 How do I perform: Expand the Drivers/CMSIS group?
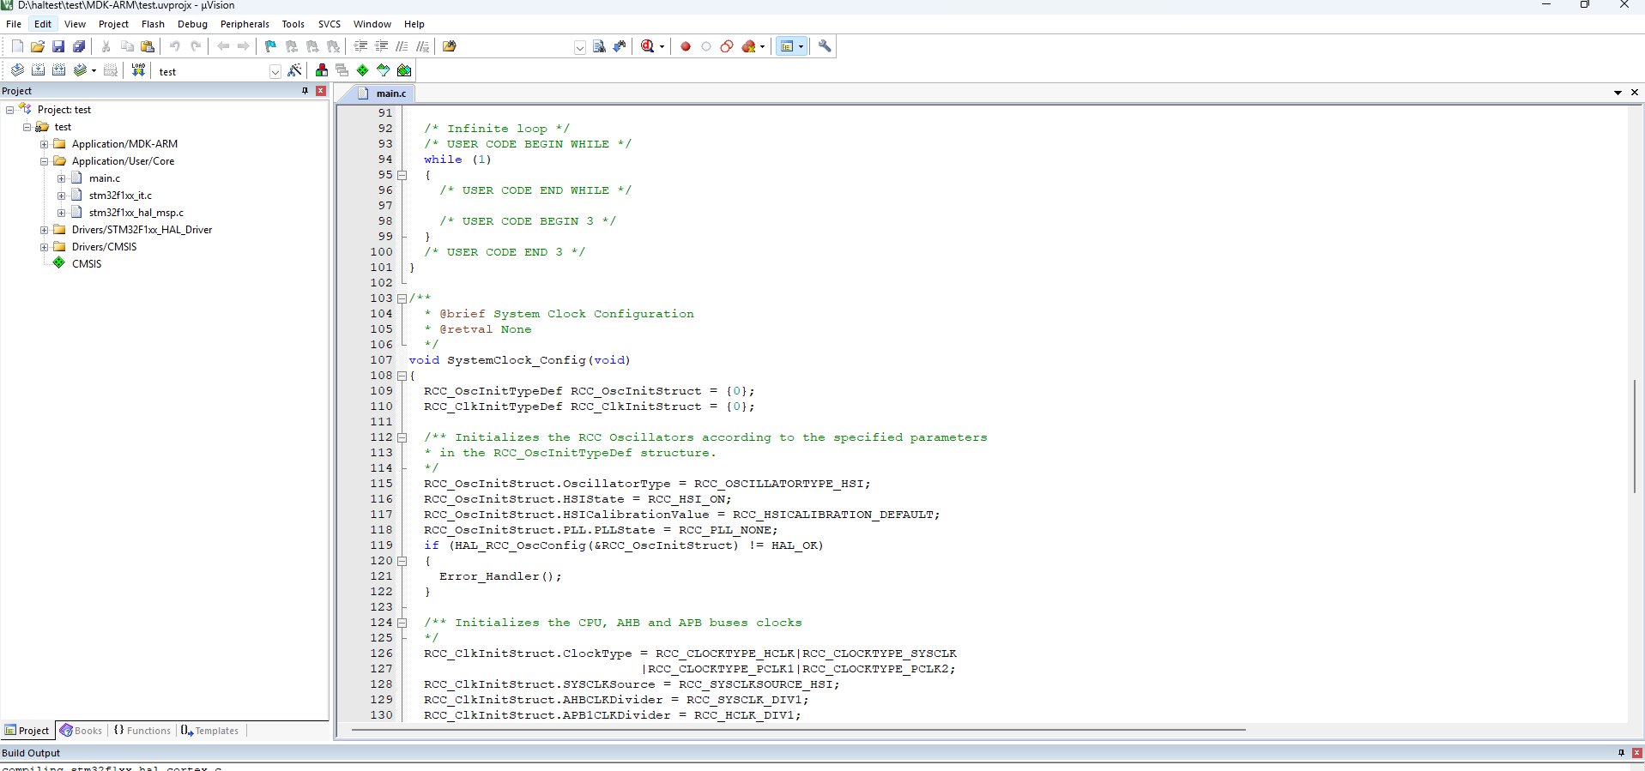coord(45,247)
